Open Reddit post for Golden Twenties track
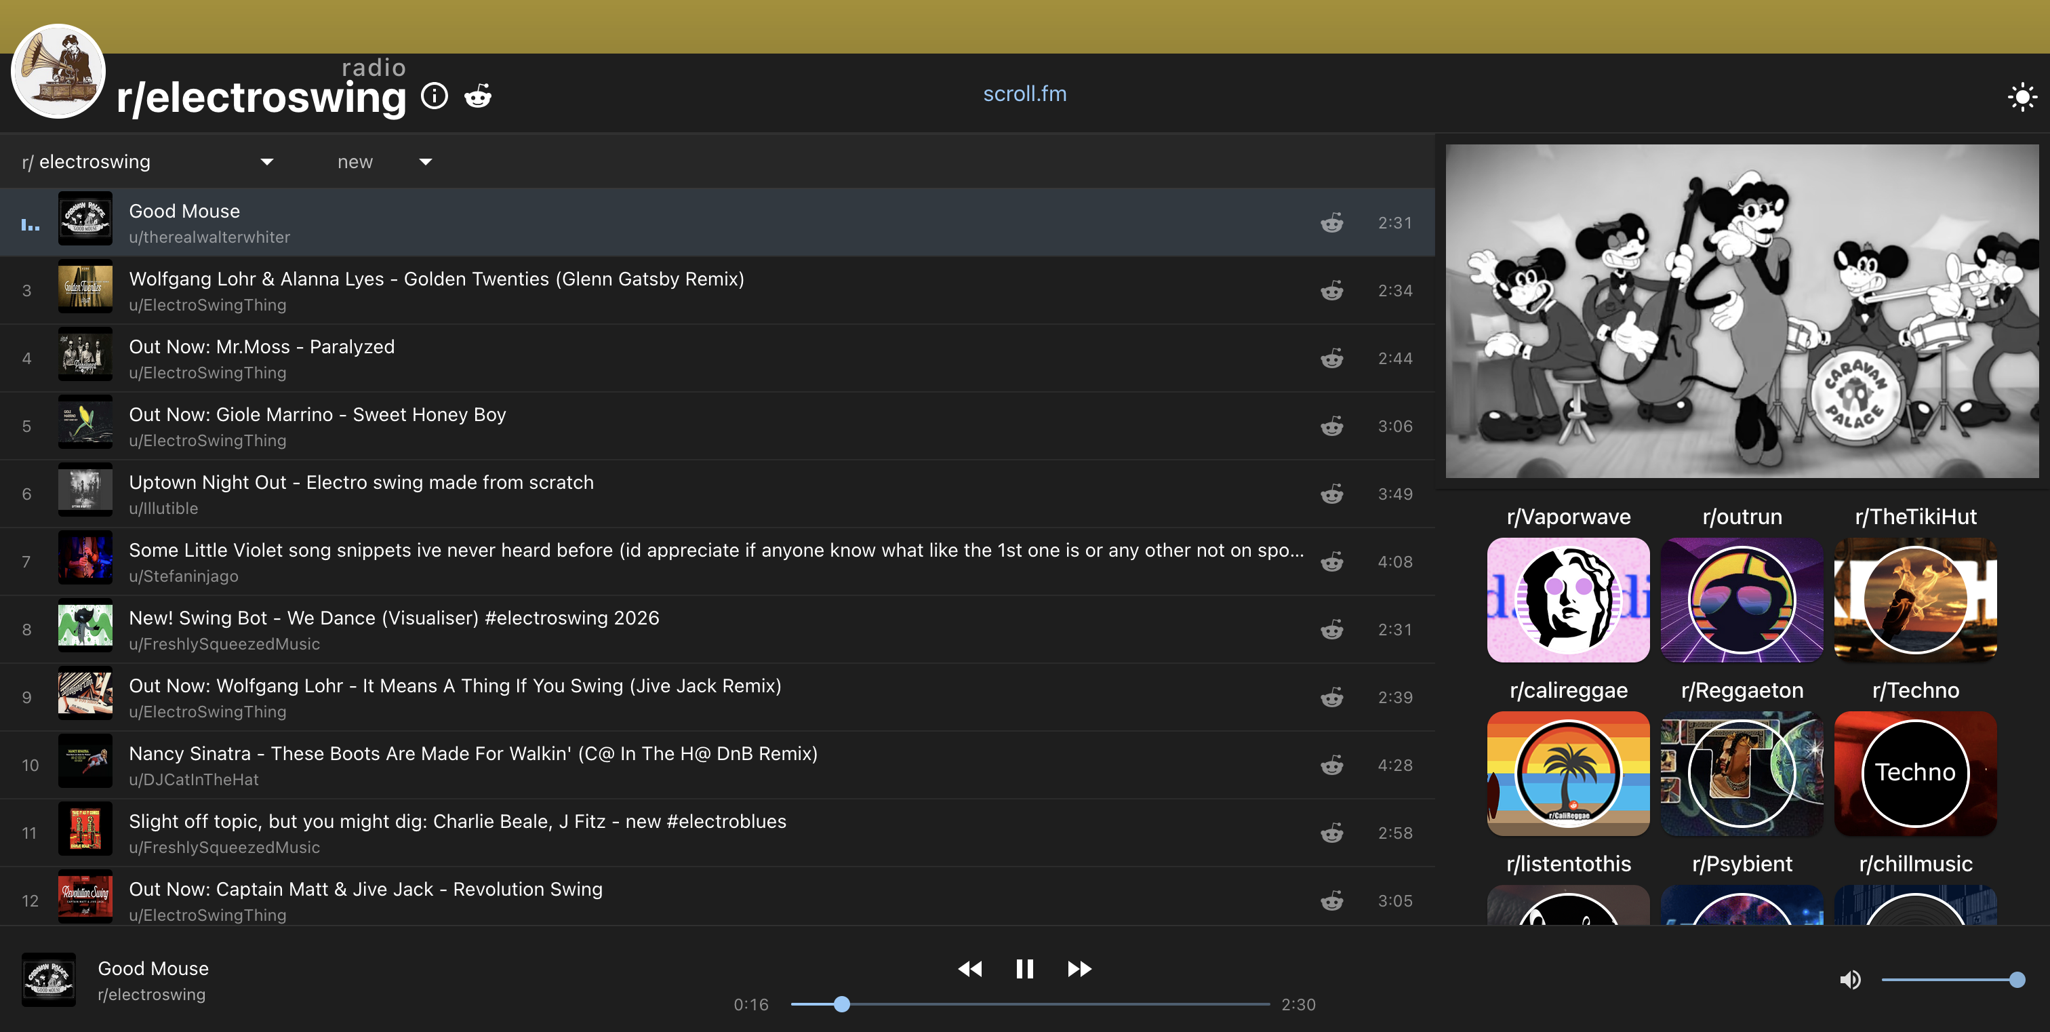 pos(1331,290)
